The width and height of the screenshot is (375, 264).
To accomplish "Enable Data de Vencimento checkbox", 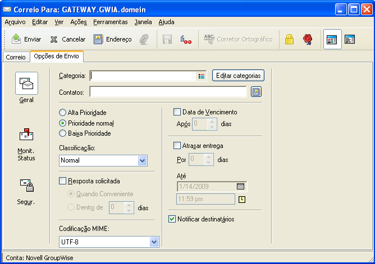I will coord(177,112).
